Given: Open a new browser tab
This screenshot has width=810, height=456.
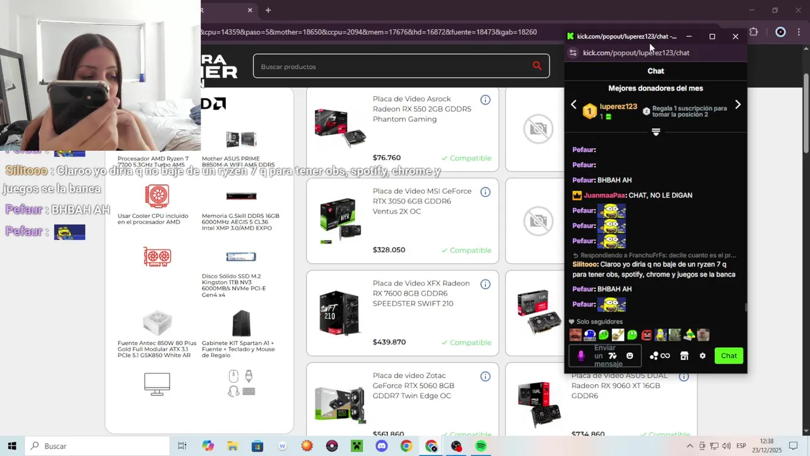Looking at the screenshot, I should (x=268, y=10).
